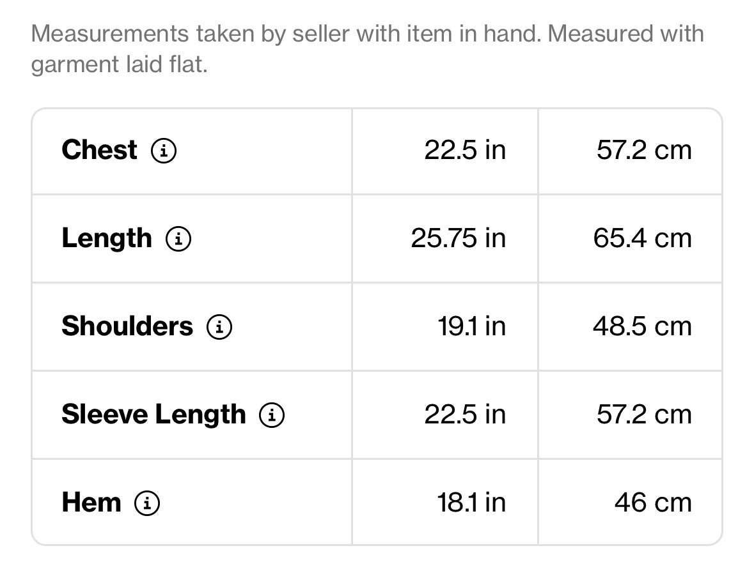
Task: Click the 19.1 in shoulders value
Action: [x=472, y=326]
